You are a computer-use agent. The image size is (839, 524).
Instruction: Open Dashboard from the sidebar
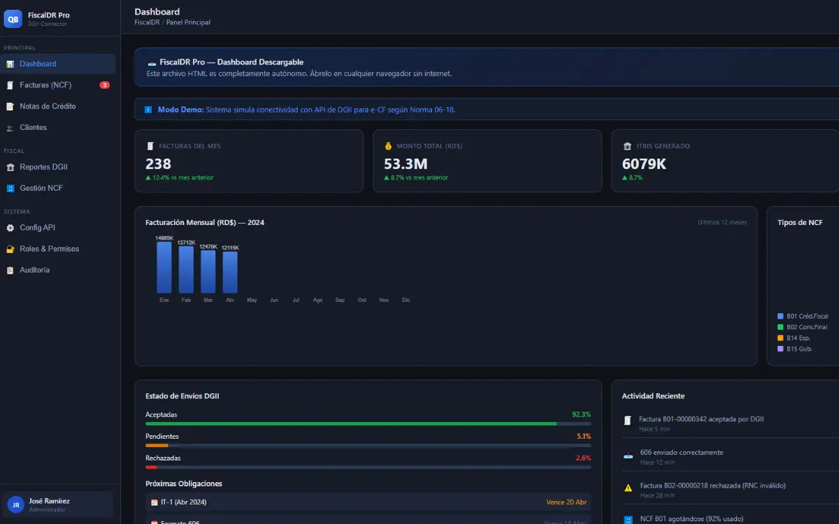click(59, 64)
